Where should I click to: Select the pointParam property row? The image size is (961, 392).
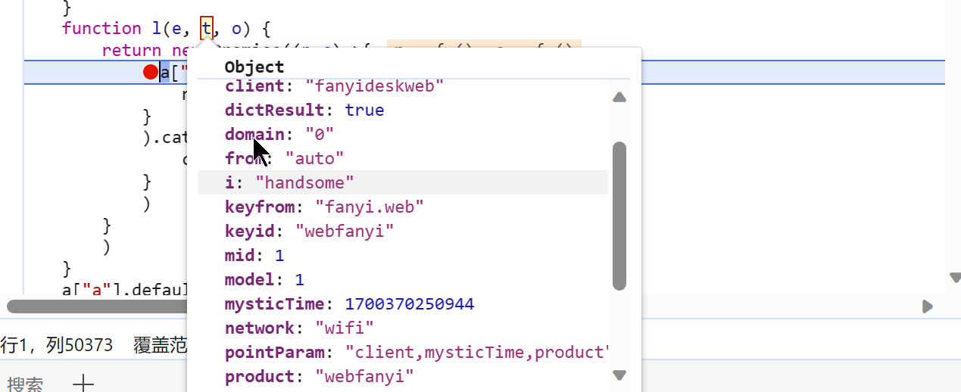coord(403,352)
